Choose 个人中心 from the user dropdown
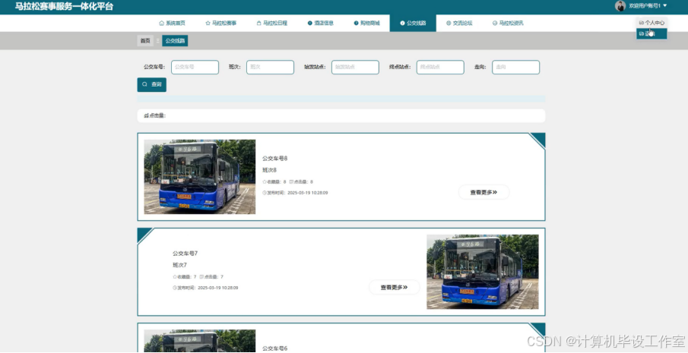The image size is (688, 353). coord(652,22)
